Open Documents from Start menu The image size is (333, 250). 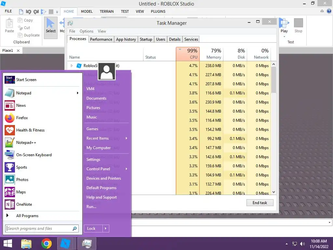tap(96, 98)
